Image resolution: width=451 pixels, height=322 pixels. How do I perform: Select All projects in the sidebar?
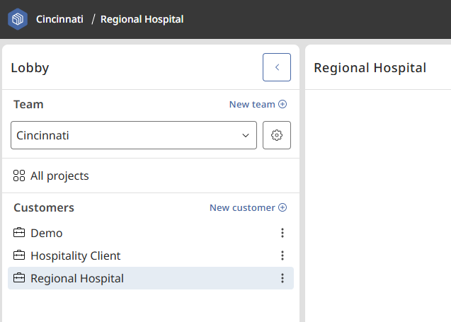[51, 176]
